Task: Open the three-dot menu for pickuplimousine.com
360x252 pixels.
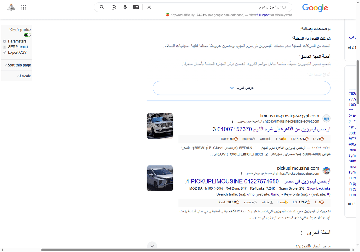Action: tap(242, 173)
